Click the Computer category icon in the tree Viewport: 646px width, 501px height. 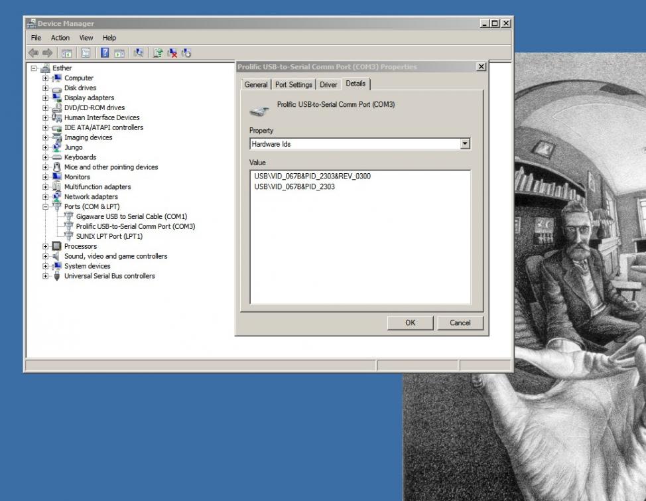click(x=57, y=78)
